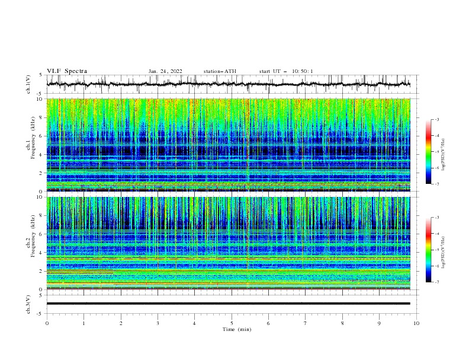Click the "VLF Spectra" title text

(x=67, y=71)
